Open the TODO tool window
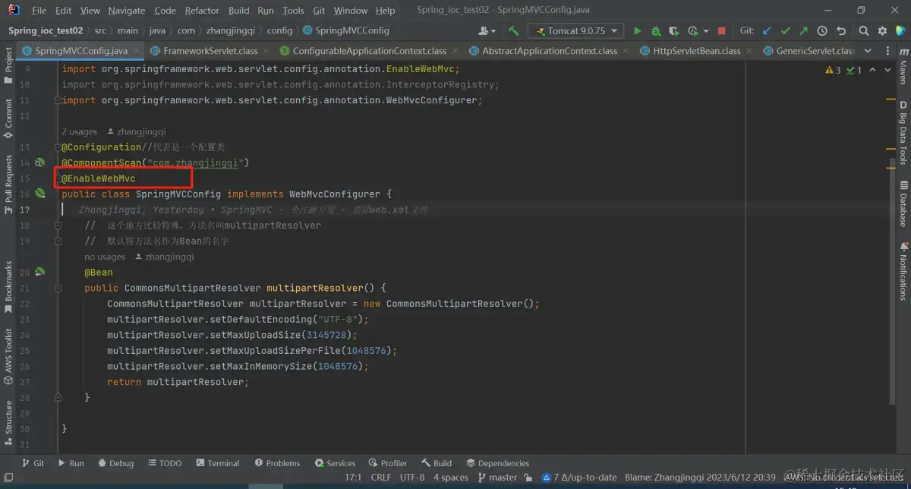Screen dimensions: 911x489 164,463
